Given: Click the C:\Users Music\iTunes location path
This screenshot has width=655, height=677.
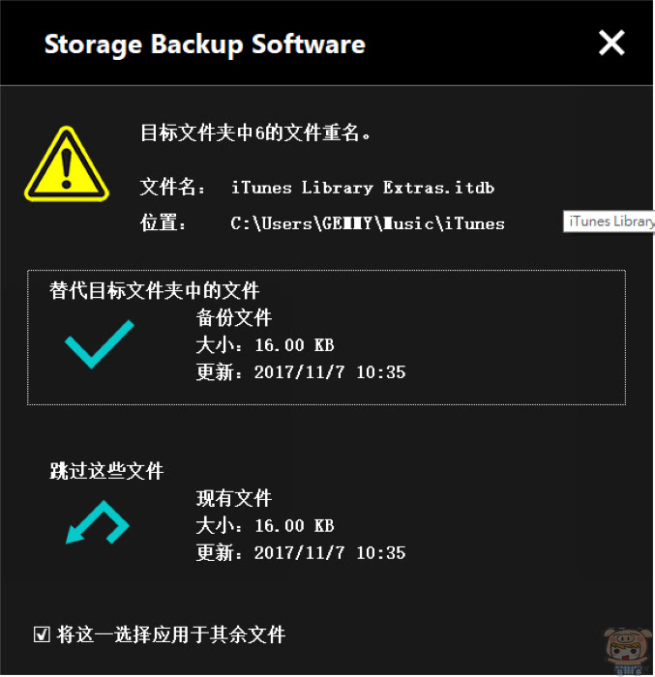Looking at the screenshot, I should coord(368,223).
